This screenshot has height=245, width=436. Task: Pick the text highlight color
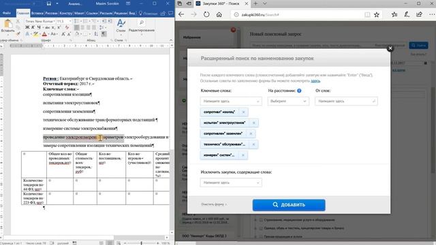(x=35, y=34)
